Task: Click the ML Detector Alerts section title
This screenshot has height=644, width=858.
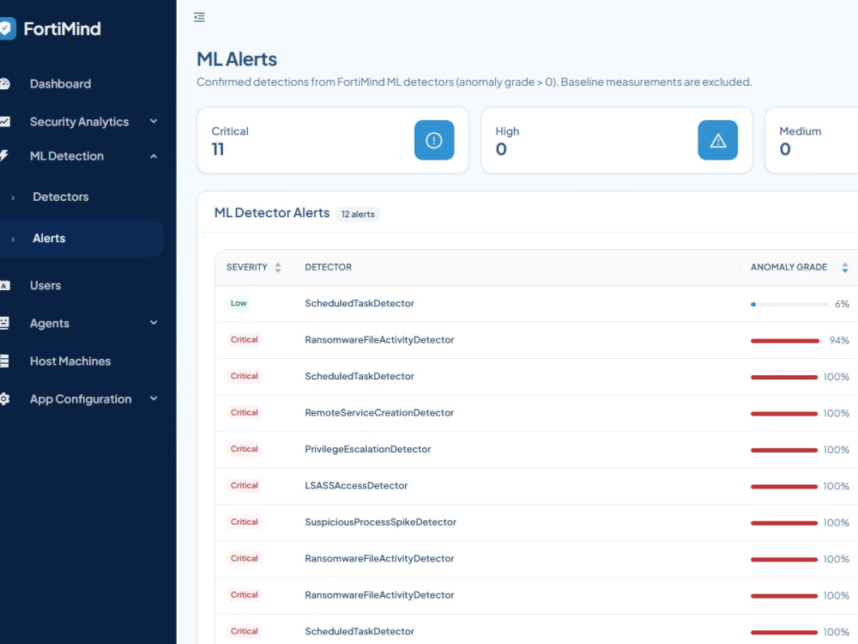Action: (x=272, y=213)
